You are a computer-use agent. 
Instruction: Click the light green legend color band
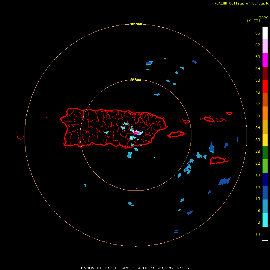pyautogui.click(x=265, y=166)
